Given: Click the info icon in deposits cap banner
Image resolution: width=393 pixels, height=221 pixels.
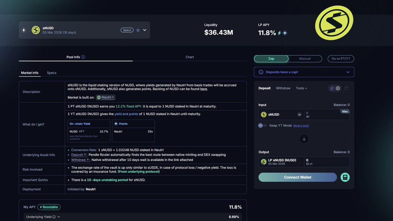Looking at the screenshot, I should (261, 72).
